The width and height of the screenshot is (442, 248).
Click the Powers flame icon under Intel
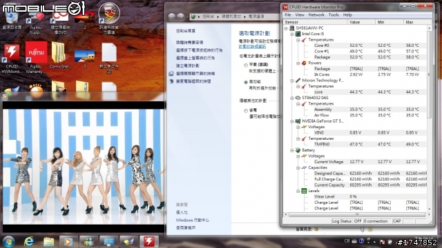[x=304, y=63]
